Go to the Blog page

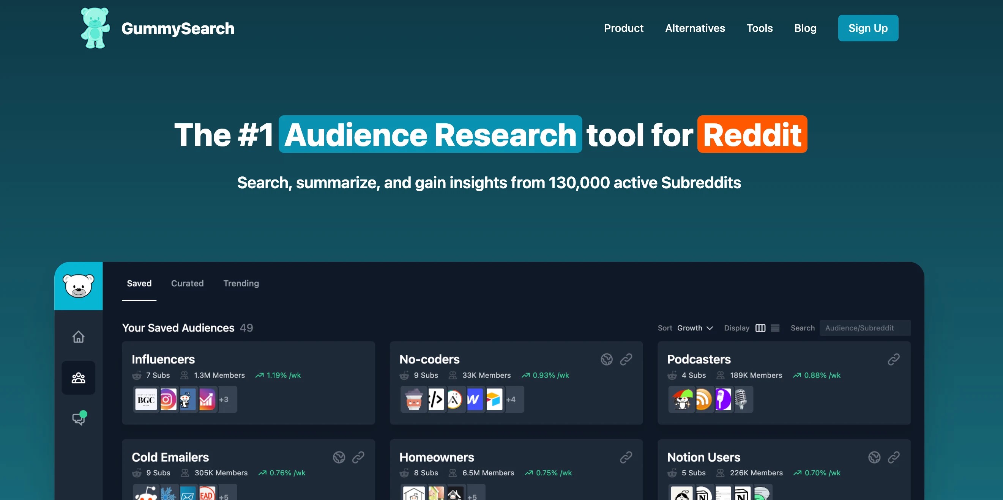pos(805,28)
